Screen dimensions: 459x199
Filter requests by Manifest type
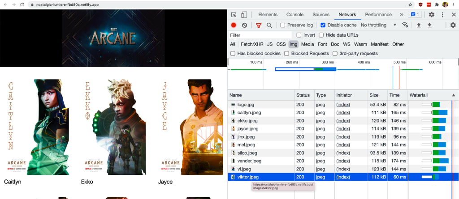[x=380, y=44]
